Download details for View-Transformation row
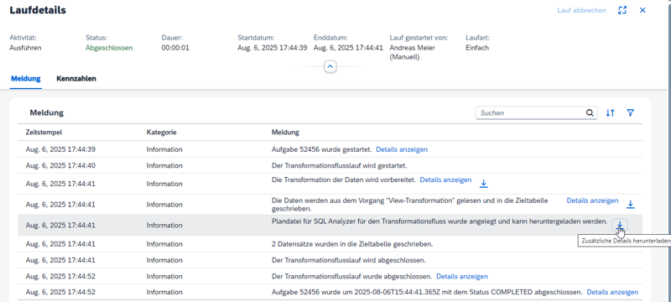Viewport: 671px width, 302px height. pos(631,205)
